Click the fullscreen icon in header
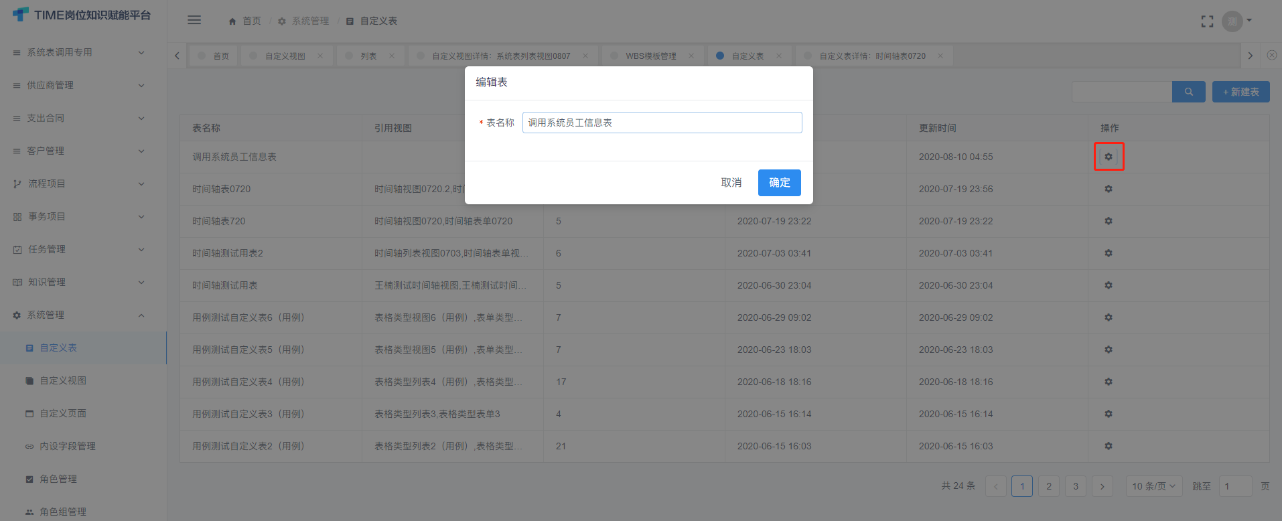Screen dimensions: 1282x521 (x=1207, y=21)
